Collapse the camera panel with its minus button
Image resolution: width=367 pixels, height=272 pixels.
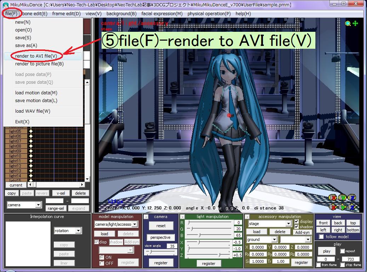tap(146, 217)
